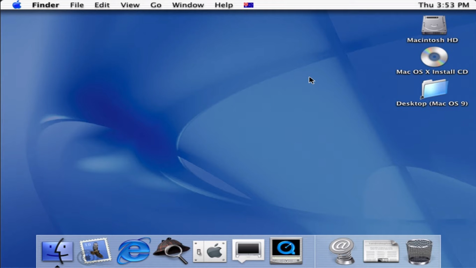
Task: Click the menu bar clock
Action: pos(443,5)
